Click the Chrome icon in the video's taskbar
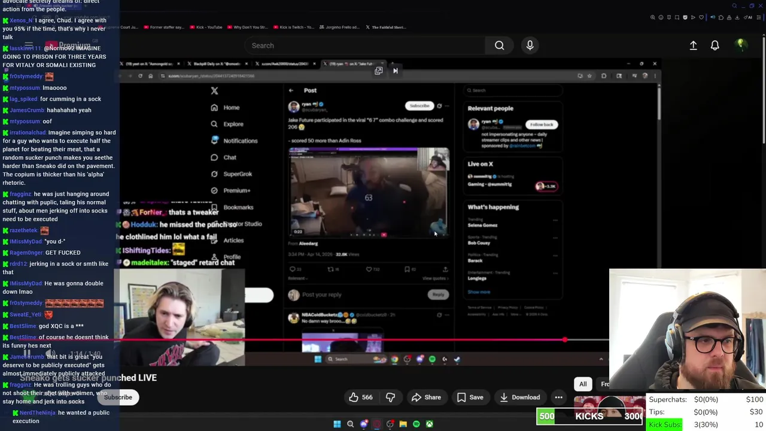The width and height of the screenshot is (766, 431). tap(394, 359)
